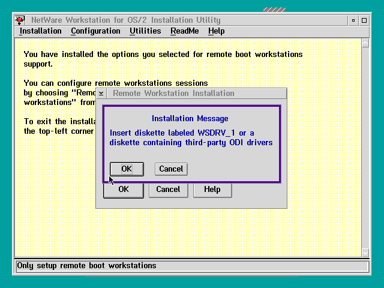Open the Installation menu
The width and height of the screenshot is (384, 288).
coord(40,31)
